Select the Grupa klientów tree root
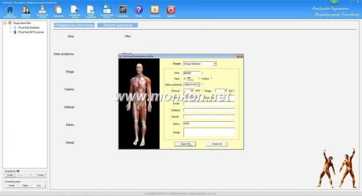Image resolution: width=362 pixels, height=196 pixels. 22,23
